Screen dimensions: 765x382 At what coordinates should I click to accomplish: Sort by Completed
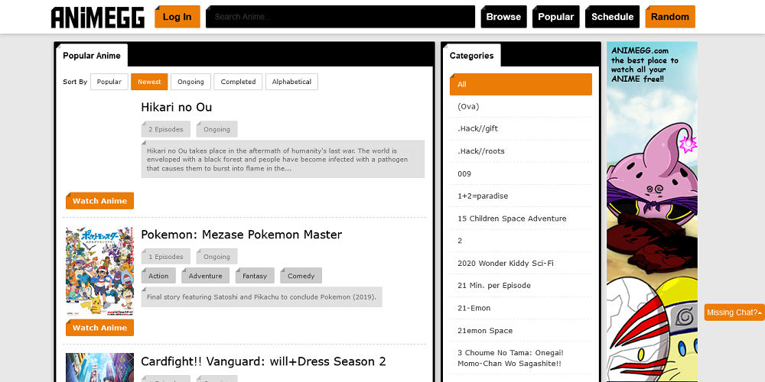point(238,82)
